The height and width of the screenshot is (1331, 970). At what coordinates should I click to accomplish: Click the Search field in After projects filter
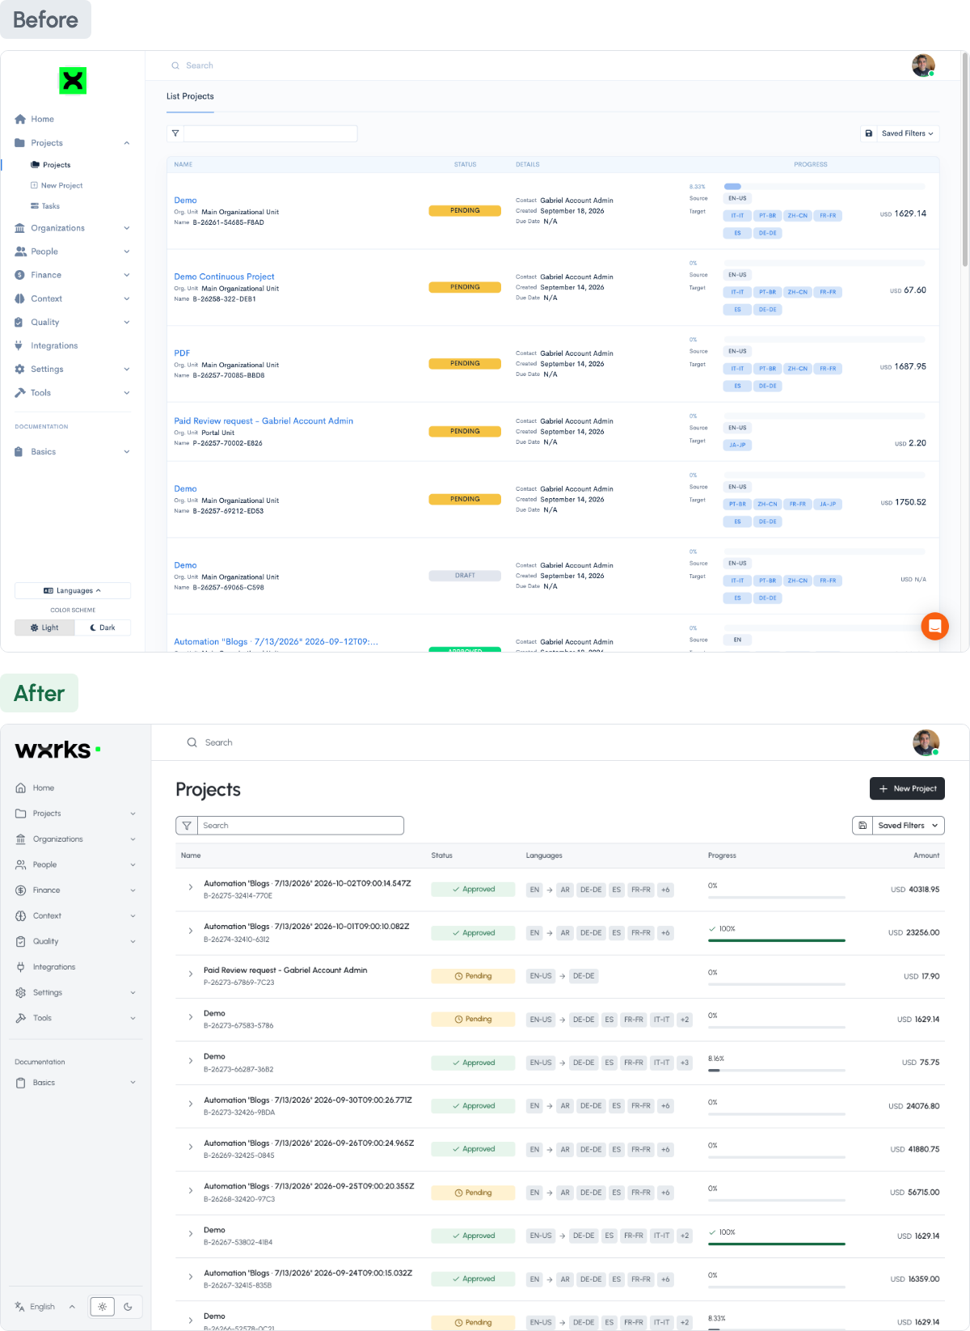(301, 826)
